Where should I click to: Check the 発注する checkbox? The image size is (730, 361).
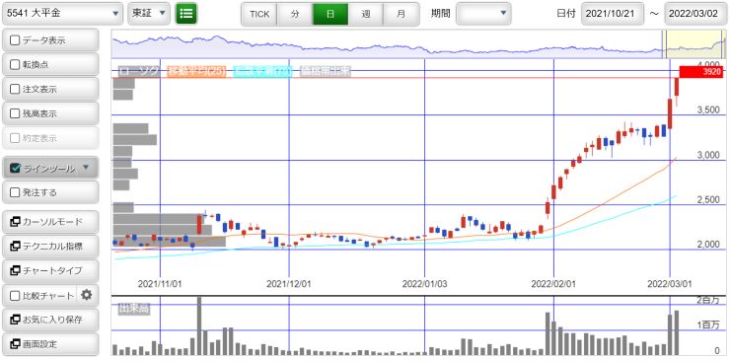click(x=15, y=192)
